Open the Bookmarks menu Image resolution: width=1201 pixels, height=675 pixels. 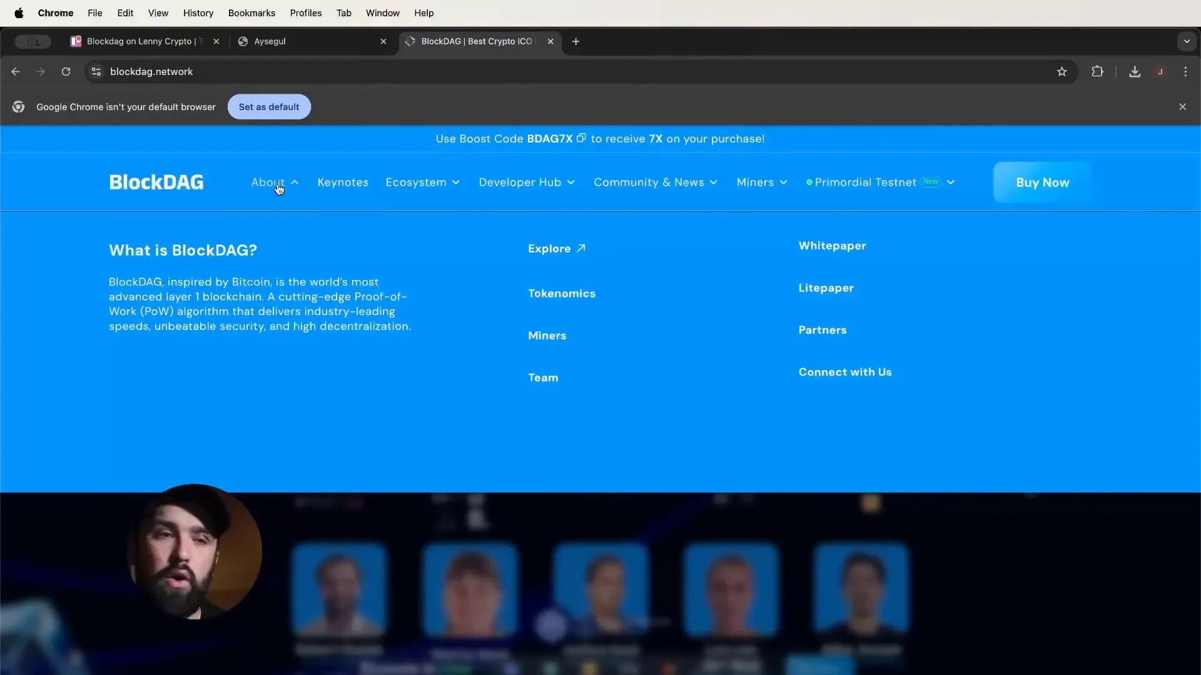[x=251, y=13]
